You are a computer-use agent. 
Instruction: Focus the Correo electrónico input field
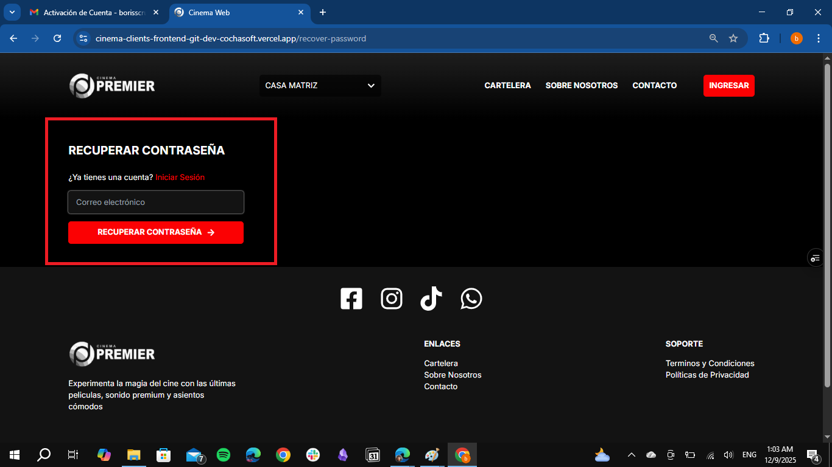156,202
